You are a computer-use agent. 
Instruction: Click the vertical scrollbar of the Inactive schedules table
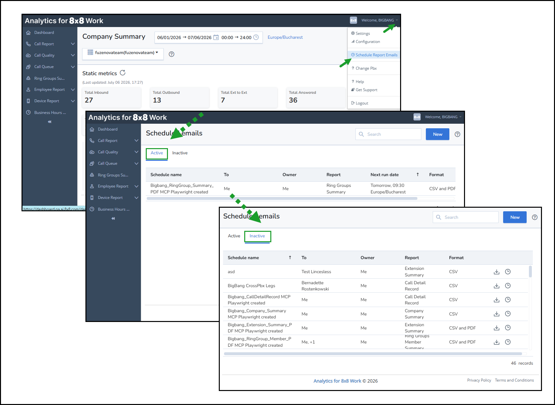(x=530, y=272)
